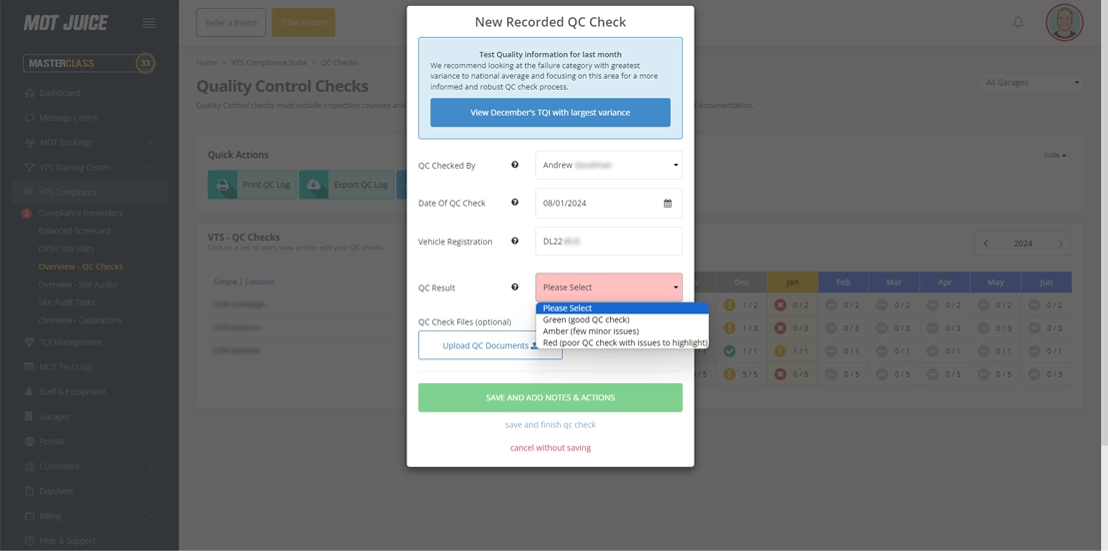The height and width of the screenshot is (551, 1108).
Task: Open Balanced Scorecard in sidebar
Action: (x=74, y=231)
